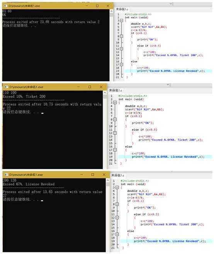Click scrollbar thumb in the "200 120" console
The width and height of the screenshot is (214, 254).
[x=108, y=184]
